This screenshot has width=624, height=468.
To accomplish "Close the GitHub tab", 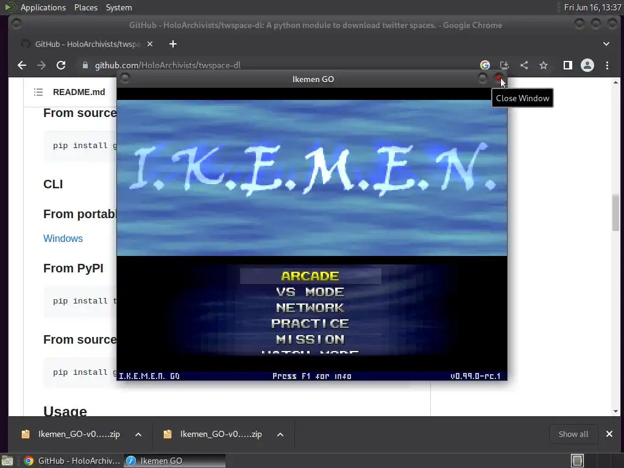I will (150, 44).
